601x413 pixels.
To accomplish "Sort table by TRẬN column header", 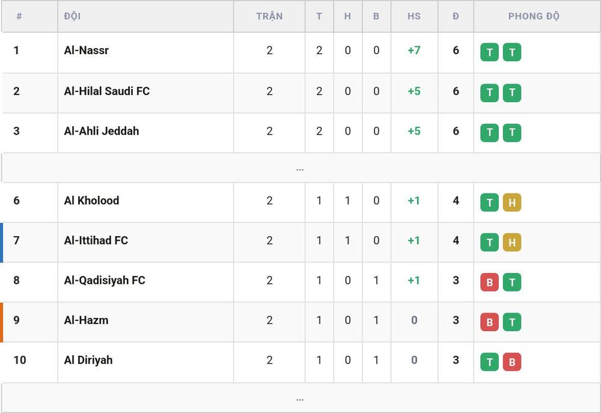I will point(269,16).
